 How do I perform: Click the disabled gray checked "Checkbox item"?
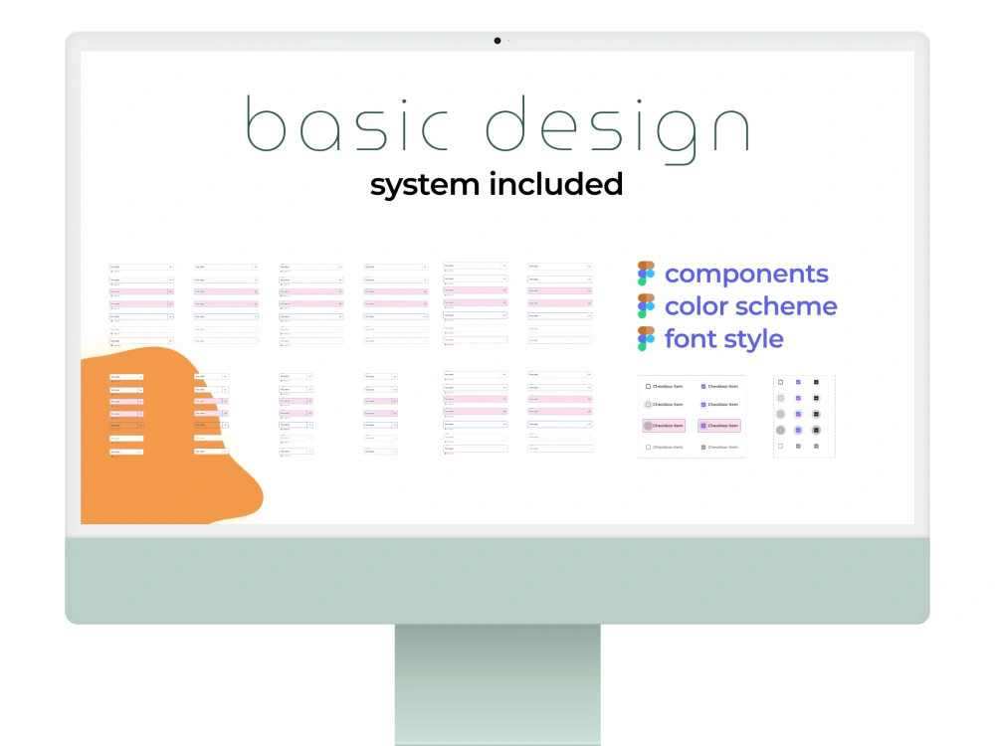[x=703, y=448]
